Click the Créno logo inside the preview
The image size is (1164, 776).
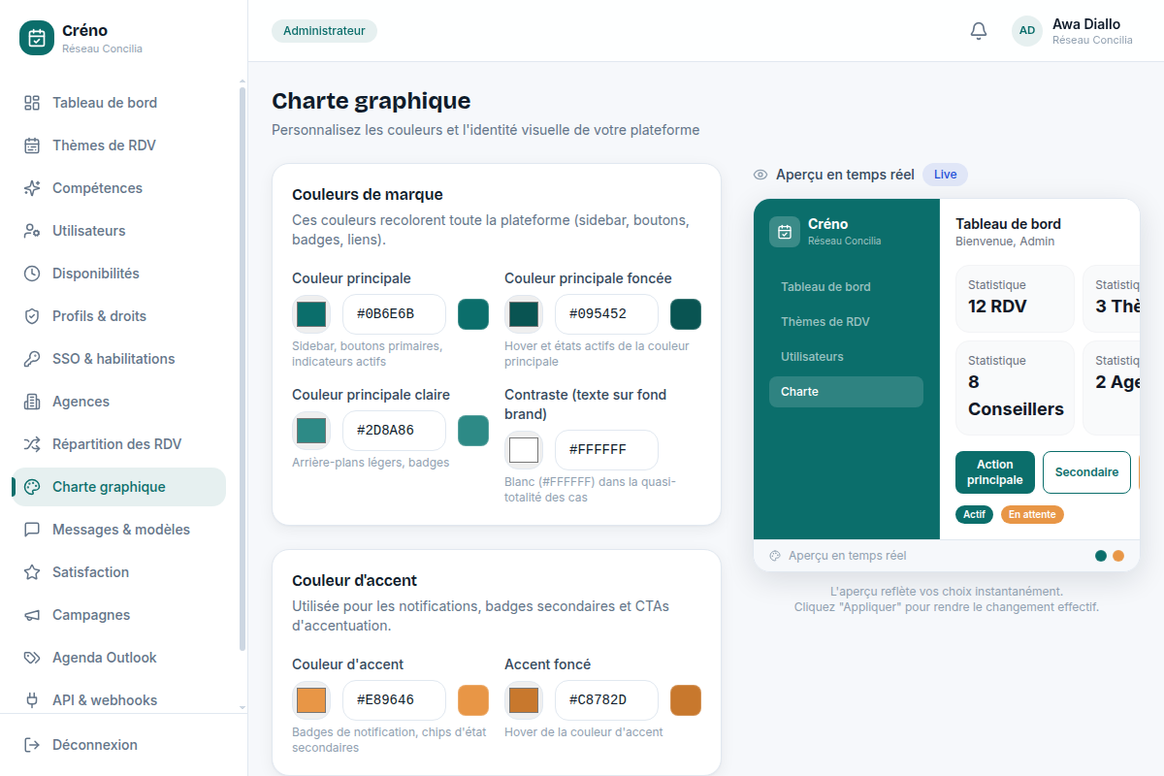click(785, 232)
